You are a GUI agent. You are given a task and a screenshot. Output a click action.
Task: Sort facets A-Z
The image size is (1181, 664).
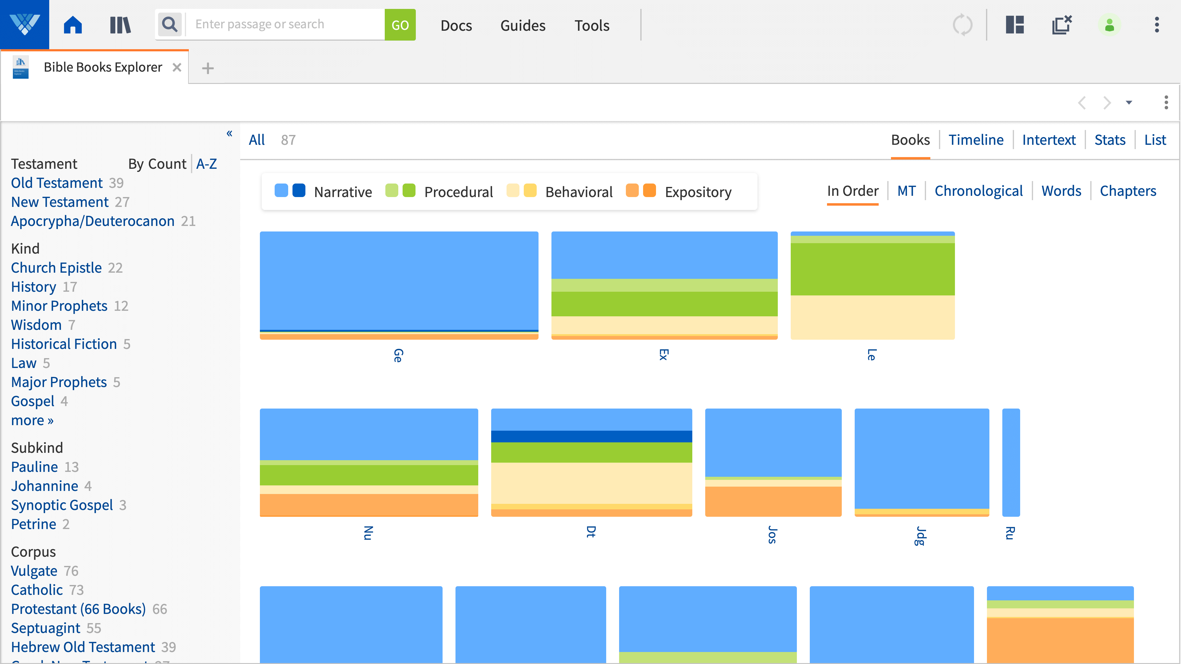206,164
